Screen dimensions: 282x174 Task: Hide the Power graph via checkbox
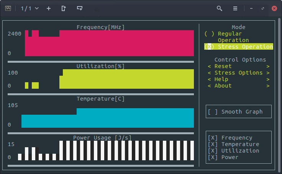point(213,157)
